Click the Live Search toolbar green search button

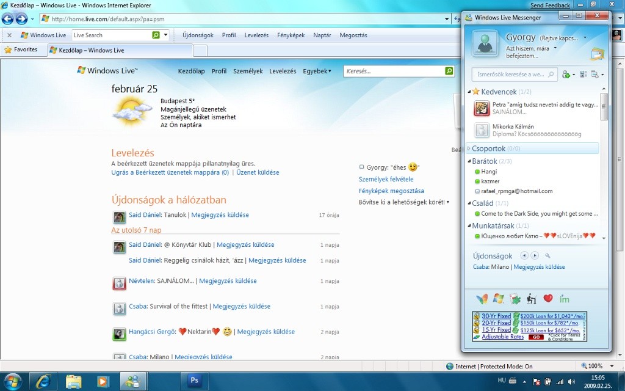(x=156, y=35)
